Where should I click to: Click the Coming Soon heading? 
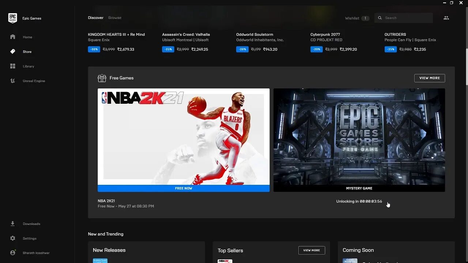(358, 250)
